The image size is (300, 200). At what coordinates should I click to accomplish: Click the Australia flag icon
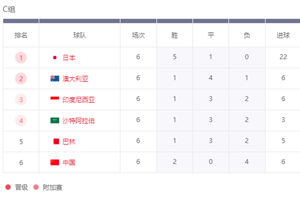[x=54, y=78]
